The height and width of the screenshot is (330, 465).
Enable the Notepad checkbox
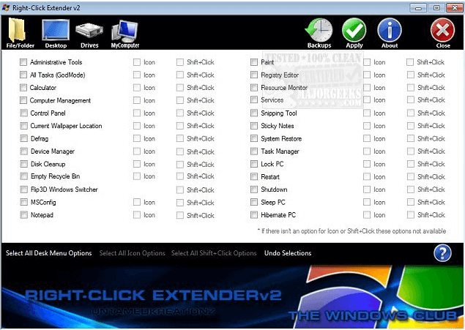23,215
